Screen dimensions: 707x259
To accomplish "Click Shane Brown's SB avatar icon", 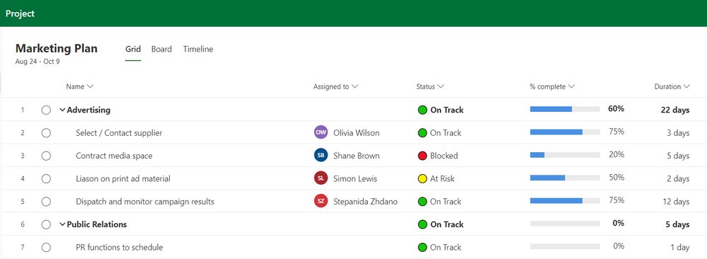I will point(321,156).
